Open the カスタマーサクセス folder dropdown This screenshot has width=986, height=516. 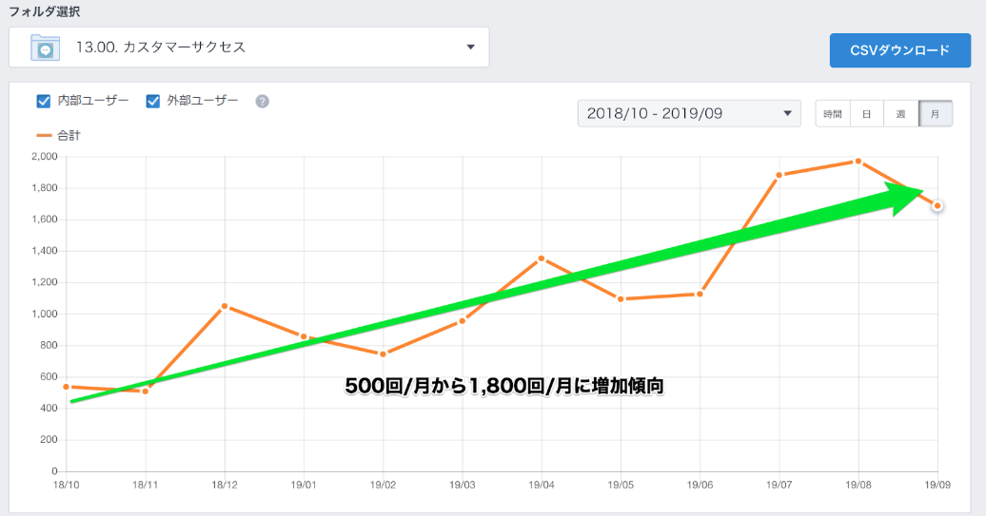pyautogui.click(x=249, y=48)
